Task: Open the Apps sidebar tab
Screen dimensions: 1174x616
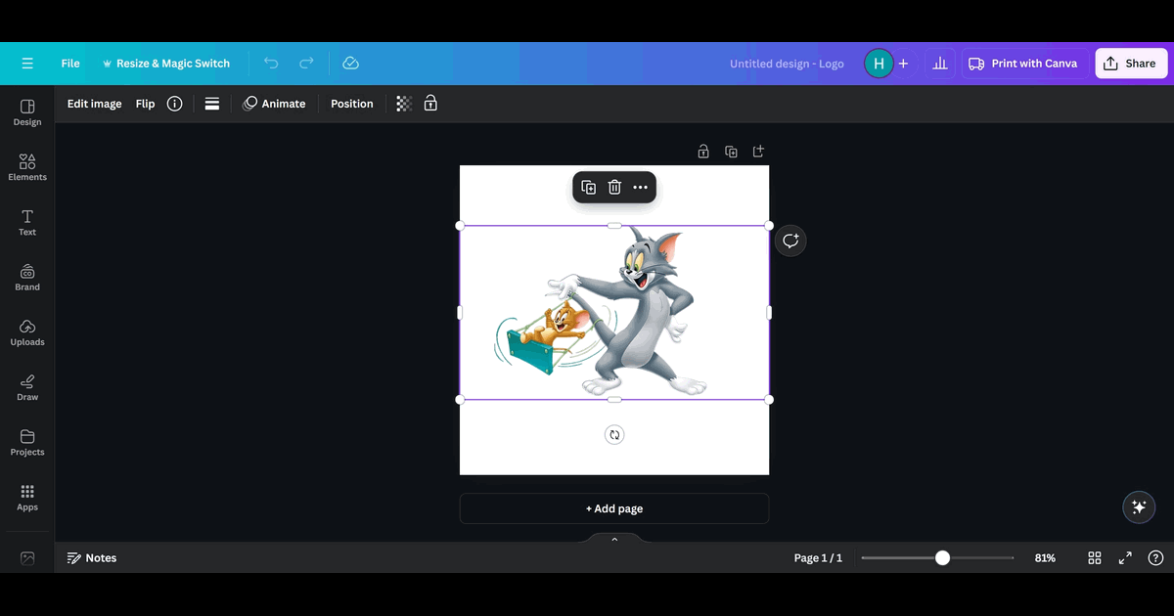Action: 27,498
